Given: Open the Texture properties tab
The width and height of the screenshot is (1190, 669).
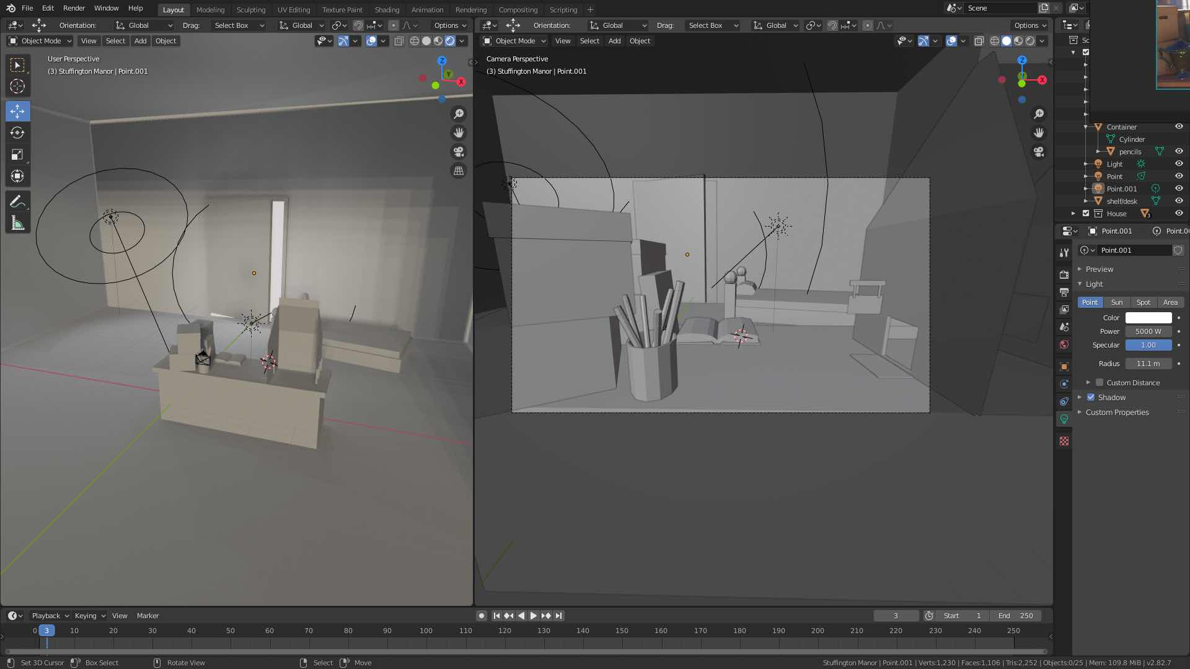Looking at the screenshot, I should coord(1064,441).
